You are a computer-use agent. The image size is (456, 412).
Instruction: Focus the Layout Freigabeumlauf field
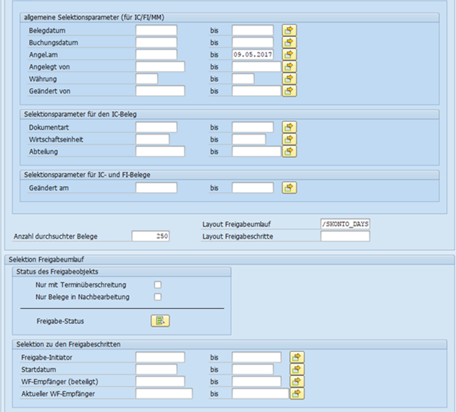[345, 224]
